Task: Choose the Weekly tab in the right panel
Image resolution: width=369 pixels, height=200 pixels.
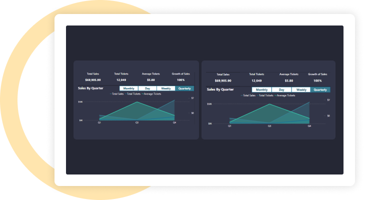Action: tap(300, 89)
